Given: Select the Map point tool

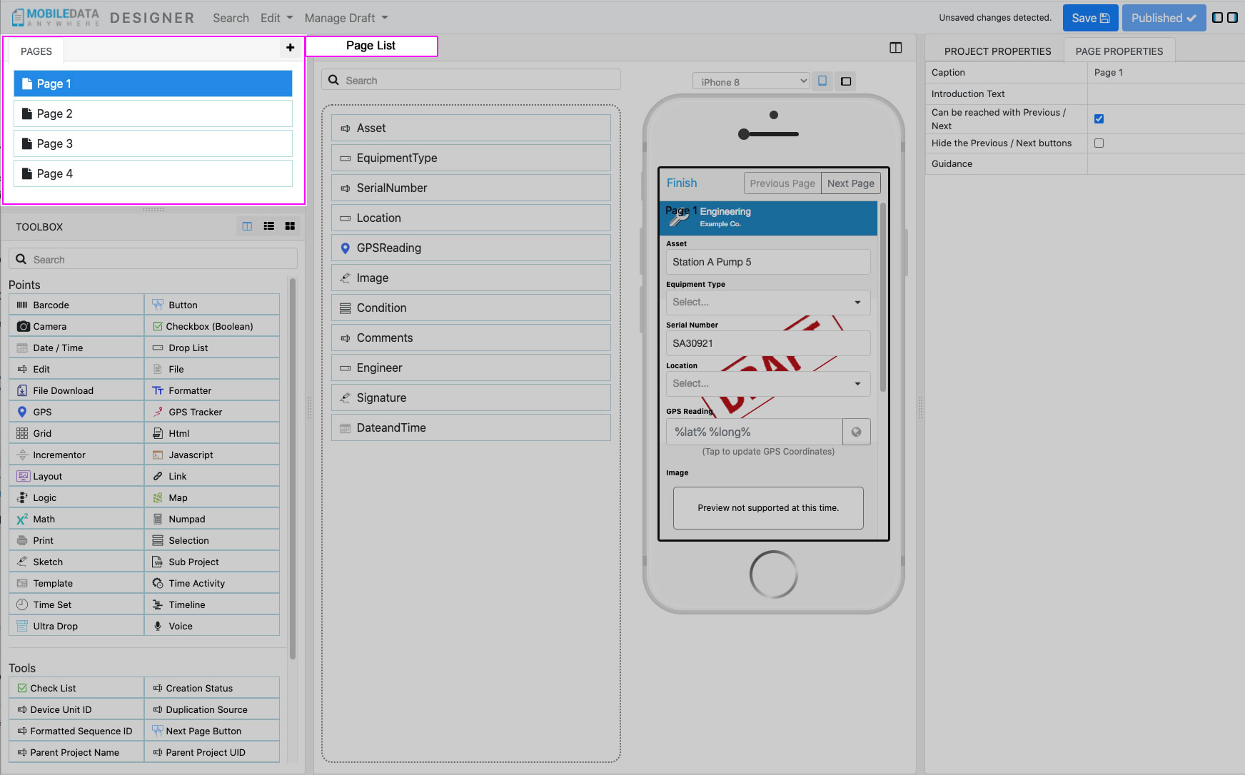Looking at the screenshot, I should click(212, 497).
